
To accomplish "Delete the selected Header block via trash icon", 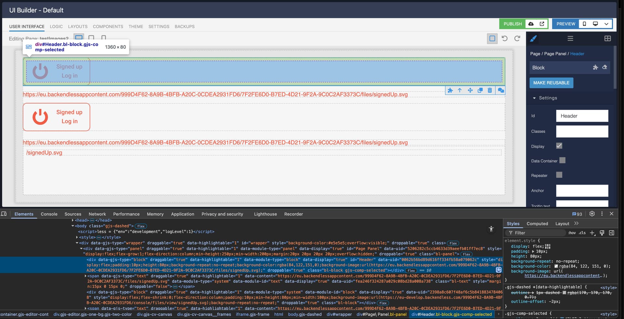I will click(490, 90).
